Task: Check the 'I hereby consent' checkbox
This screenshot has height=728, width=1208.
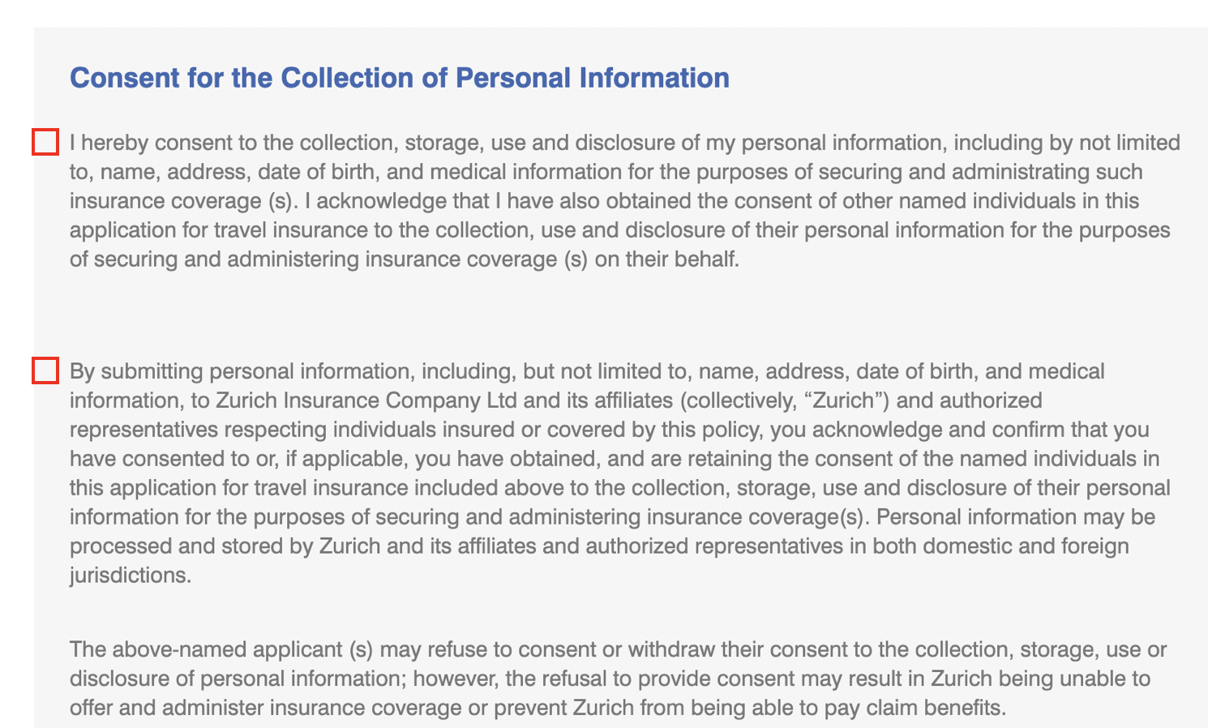Action: click(x=45, y=142)
